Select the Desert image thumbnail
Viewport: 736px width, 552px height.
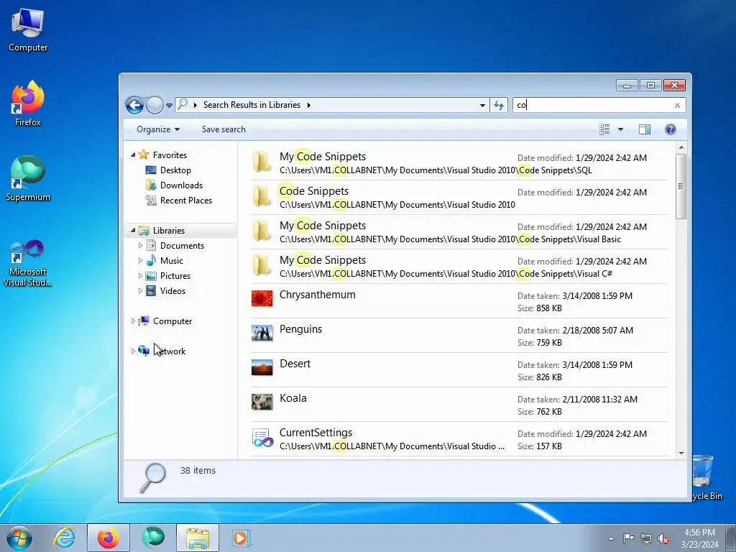coord(262,367)
